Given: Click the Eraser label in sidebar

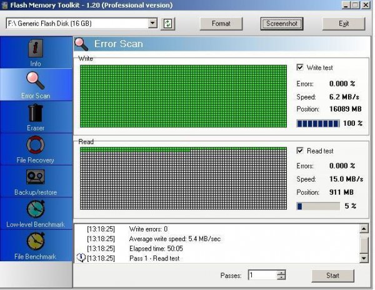Looking at the screenshot, I should [36, 128].
